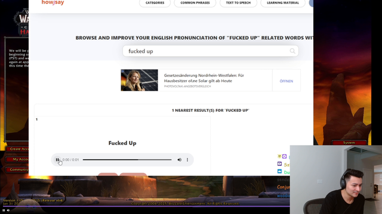Seek along the audio player progress bar
The image size is (382, 214).
[127, 160]
